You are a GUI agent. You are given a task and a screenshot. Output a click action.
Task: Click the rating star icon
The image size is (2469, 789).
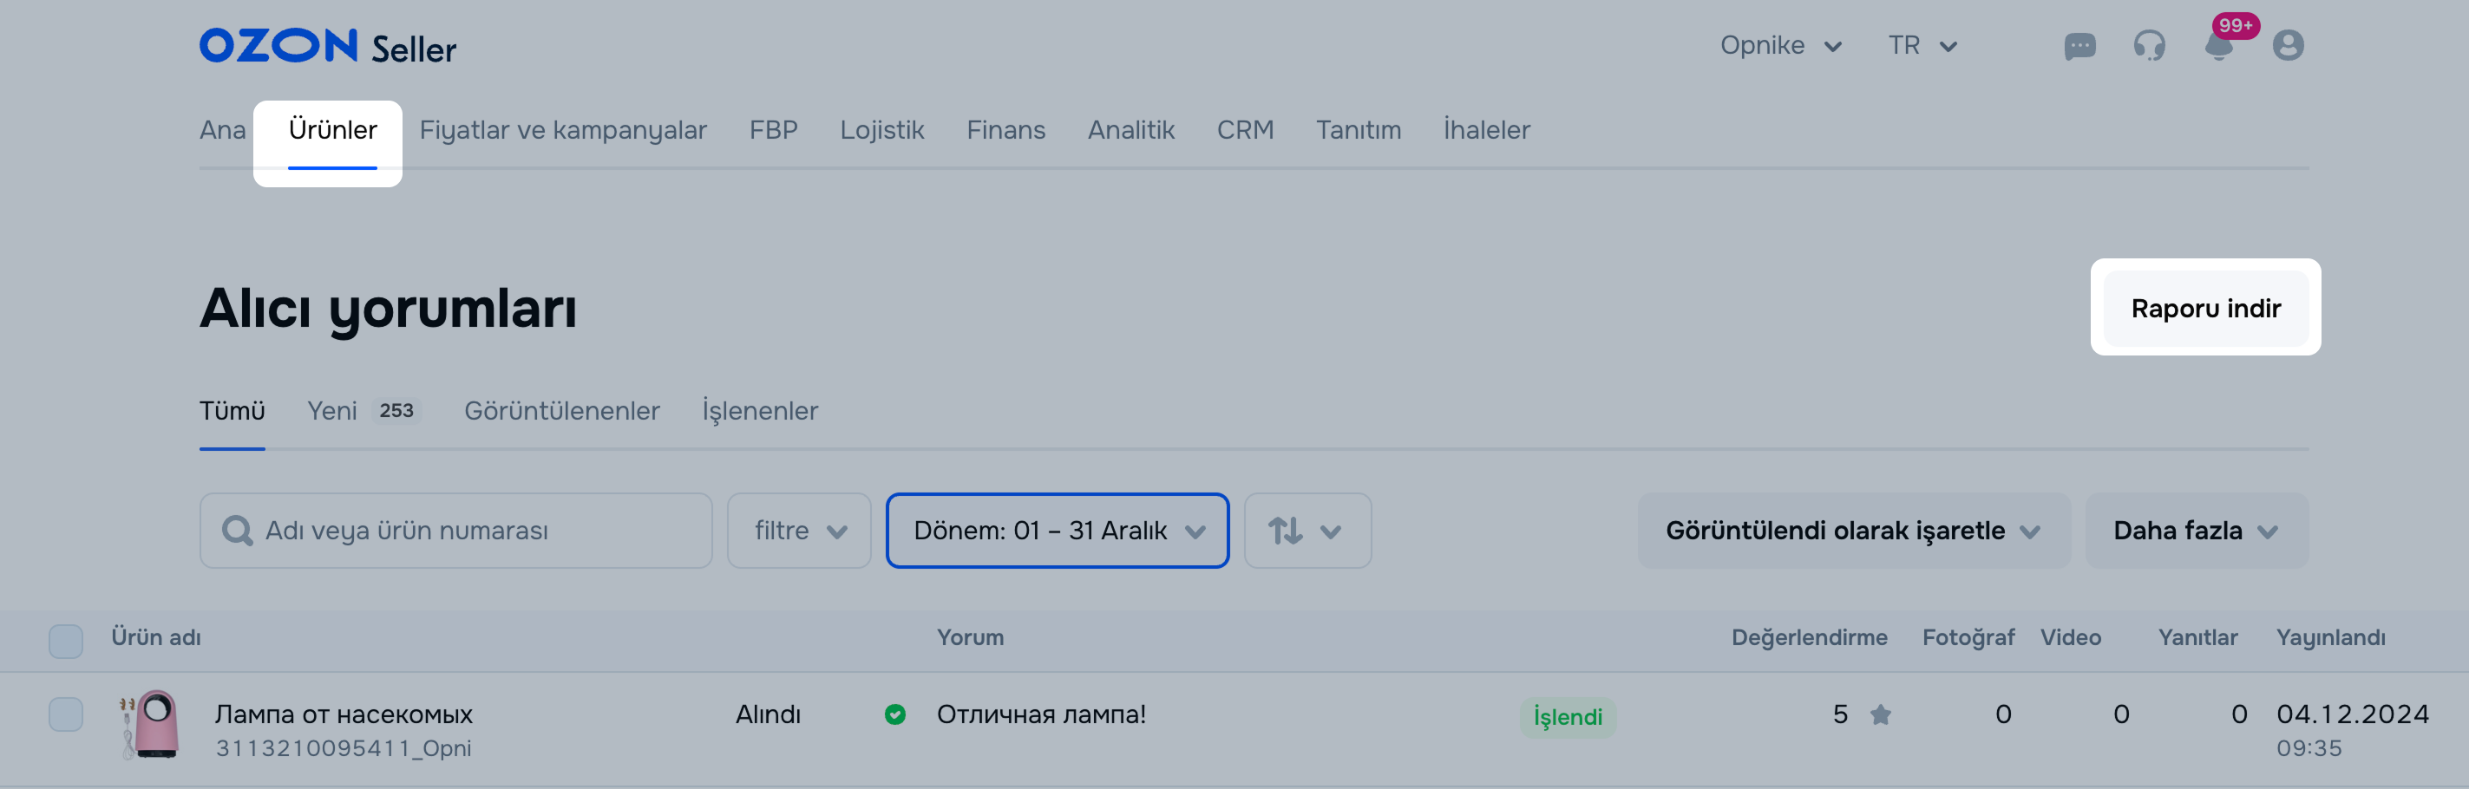(1880, 714)
